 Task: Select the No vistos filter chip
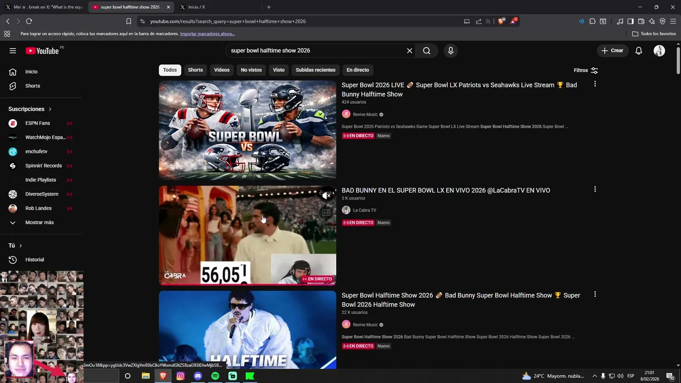pos(251,70)
